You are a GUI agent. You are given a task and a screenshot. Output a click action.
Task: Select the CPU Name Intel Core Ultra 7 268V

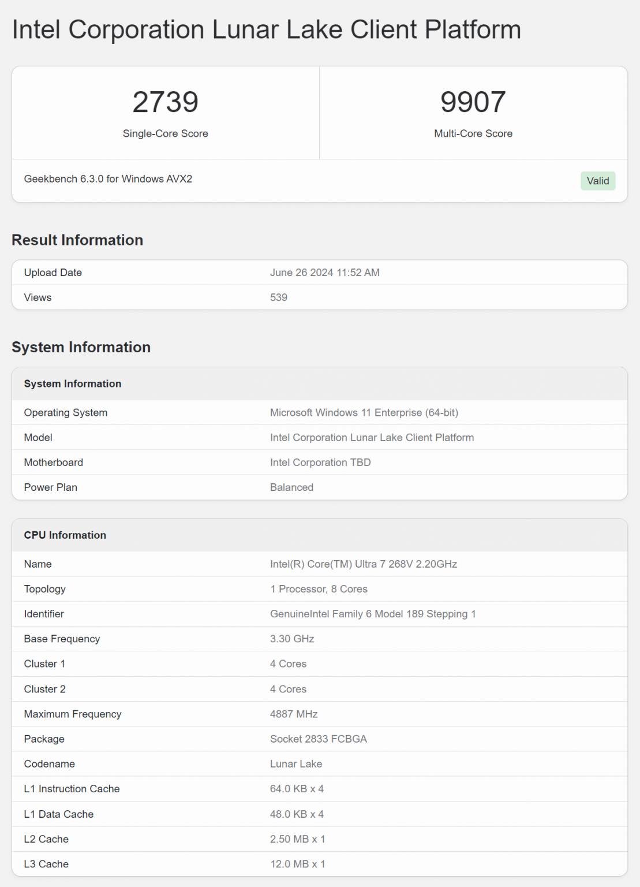click(x=363, y=564)
